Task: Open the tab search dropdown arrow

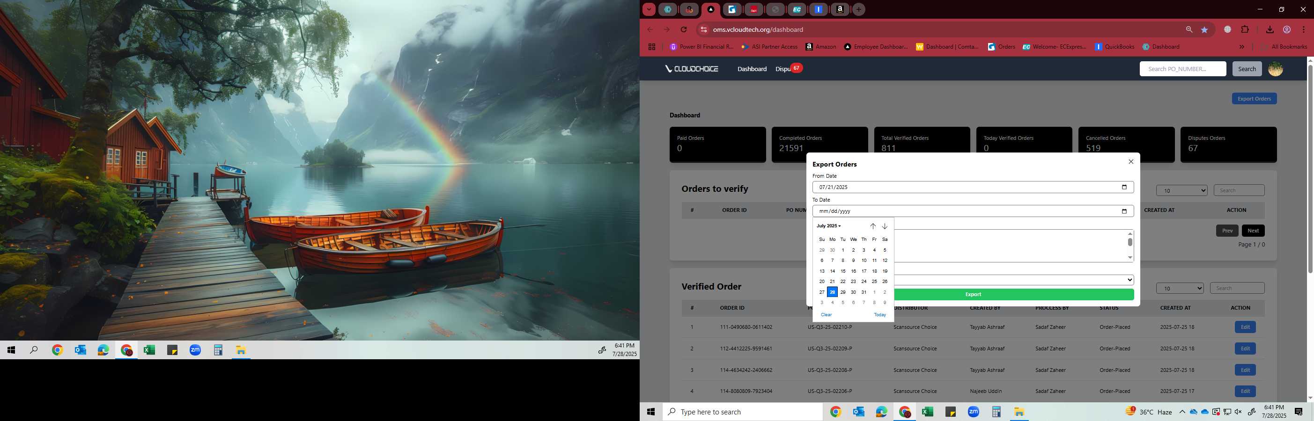Action: click(649, 9)
